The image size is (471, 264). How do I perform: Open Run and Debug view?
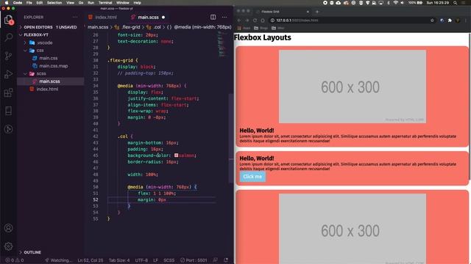8,74
